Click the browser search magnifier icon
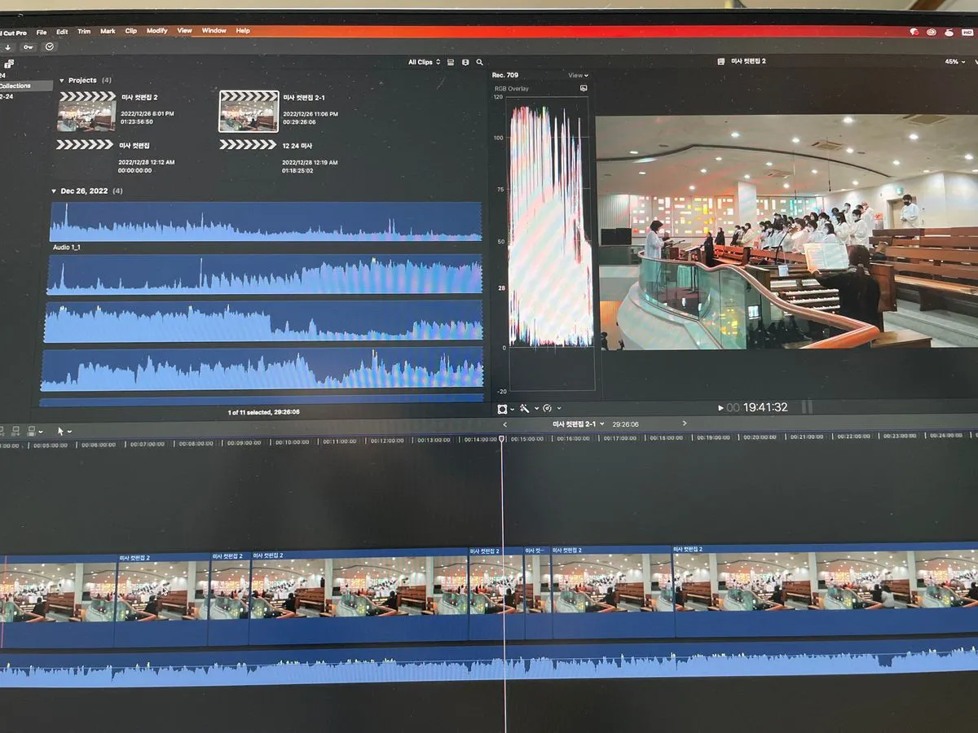 click(x=480, y=62)
